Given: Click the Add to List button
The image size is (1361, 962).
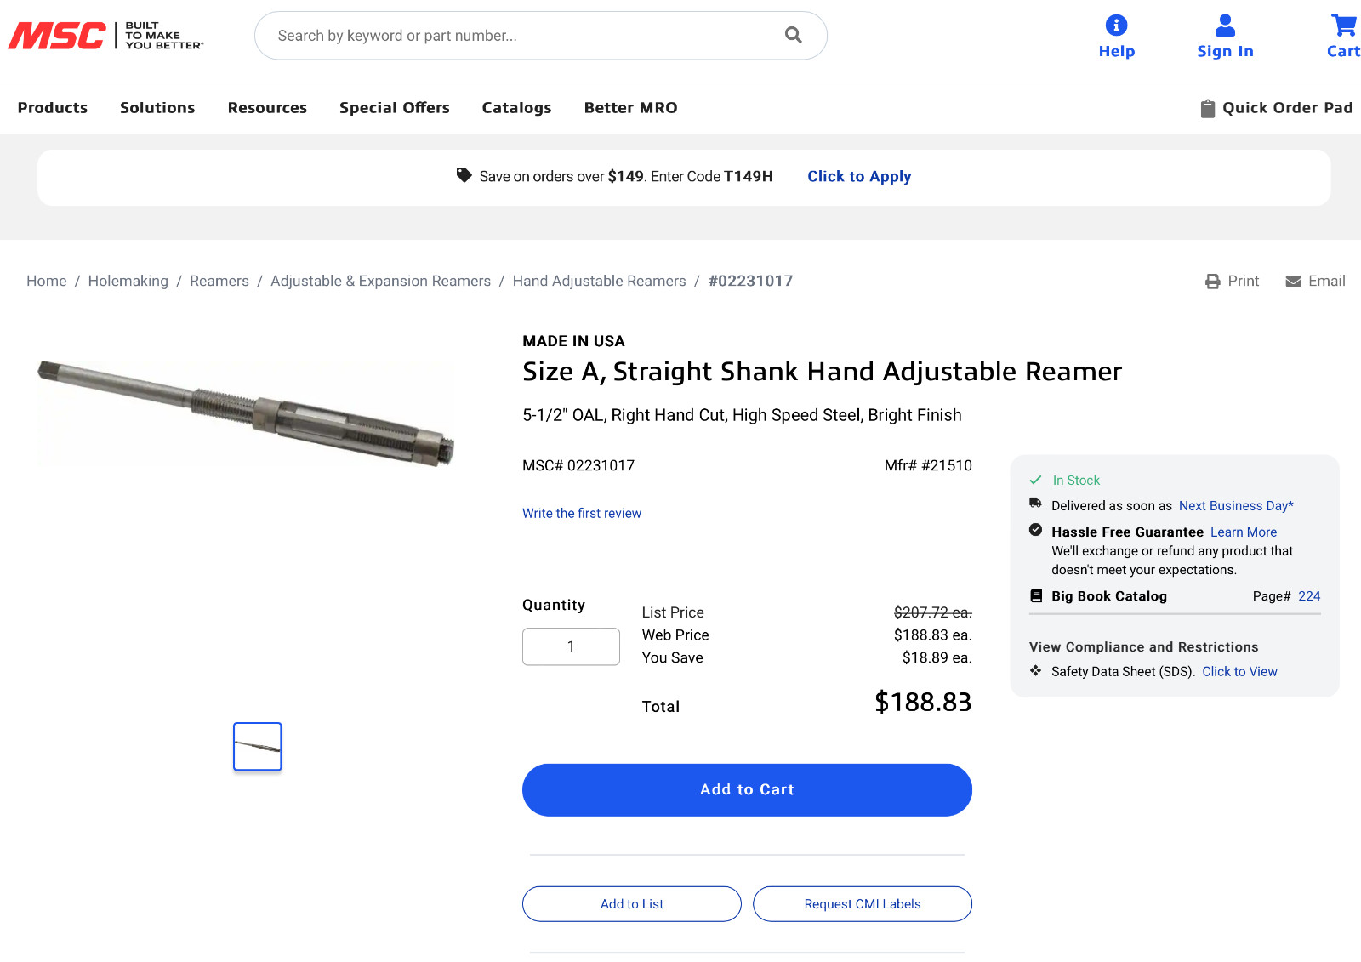Looking at the screenshot, I should (x=632, y=904).
